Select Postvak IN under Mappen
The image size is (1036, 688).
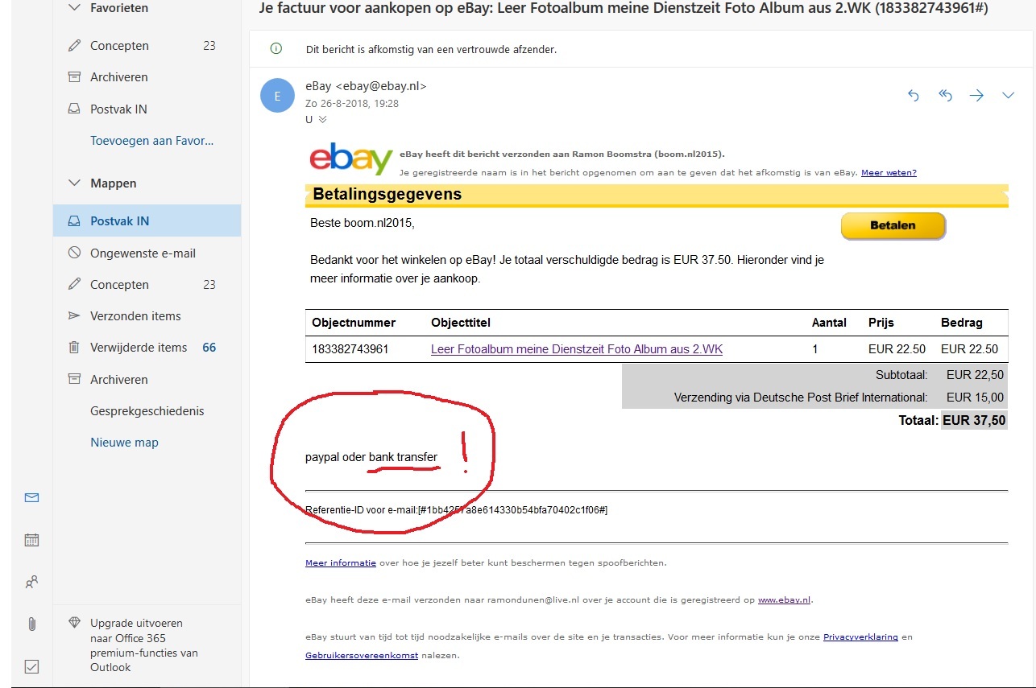click(147, 220)
